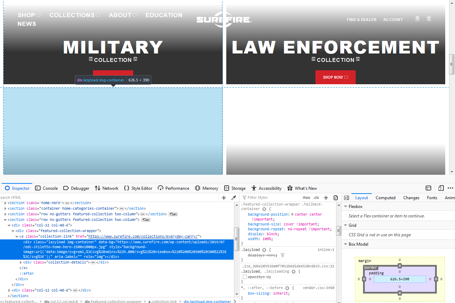Screen dimensions: 455x303
Task: Switch to the Console tab
Action: pos(47,188)
